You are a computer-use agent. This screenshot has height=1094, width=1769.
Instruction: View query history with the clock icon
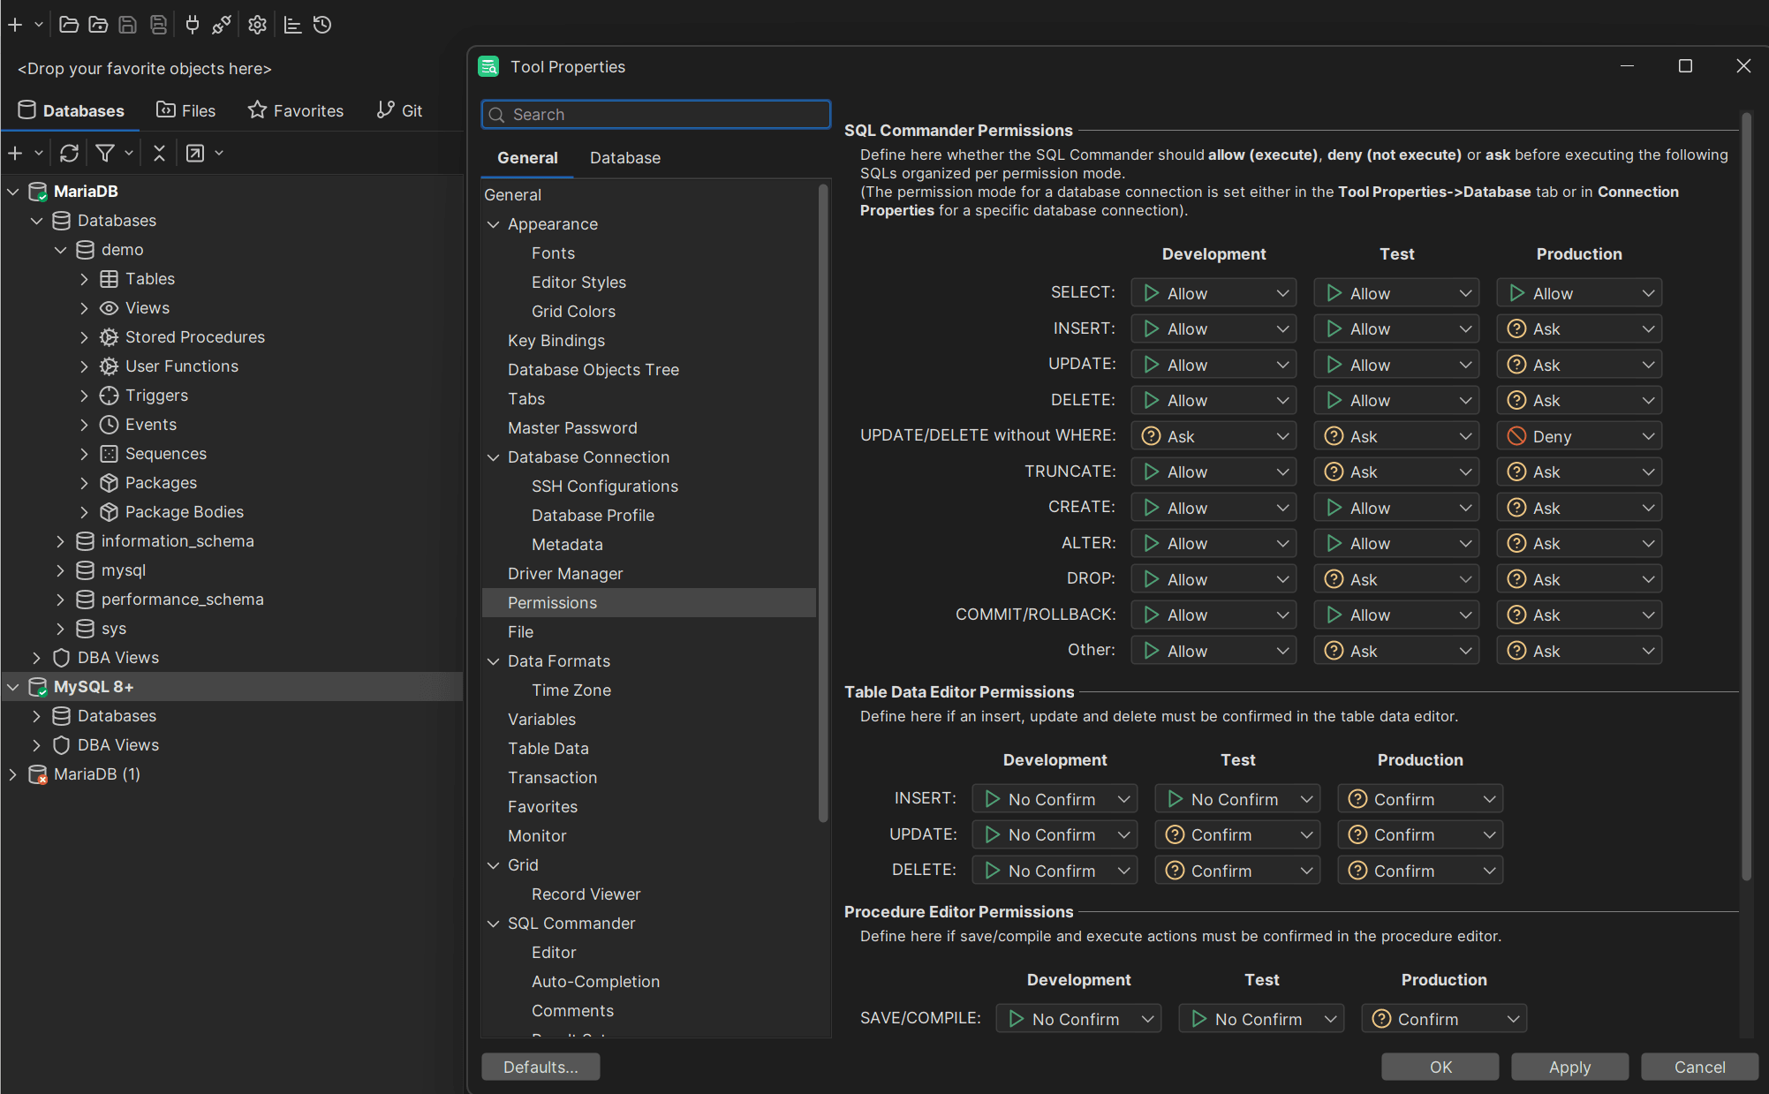(x=322, y=25)
